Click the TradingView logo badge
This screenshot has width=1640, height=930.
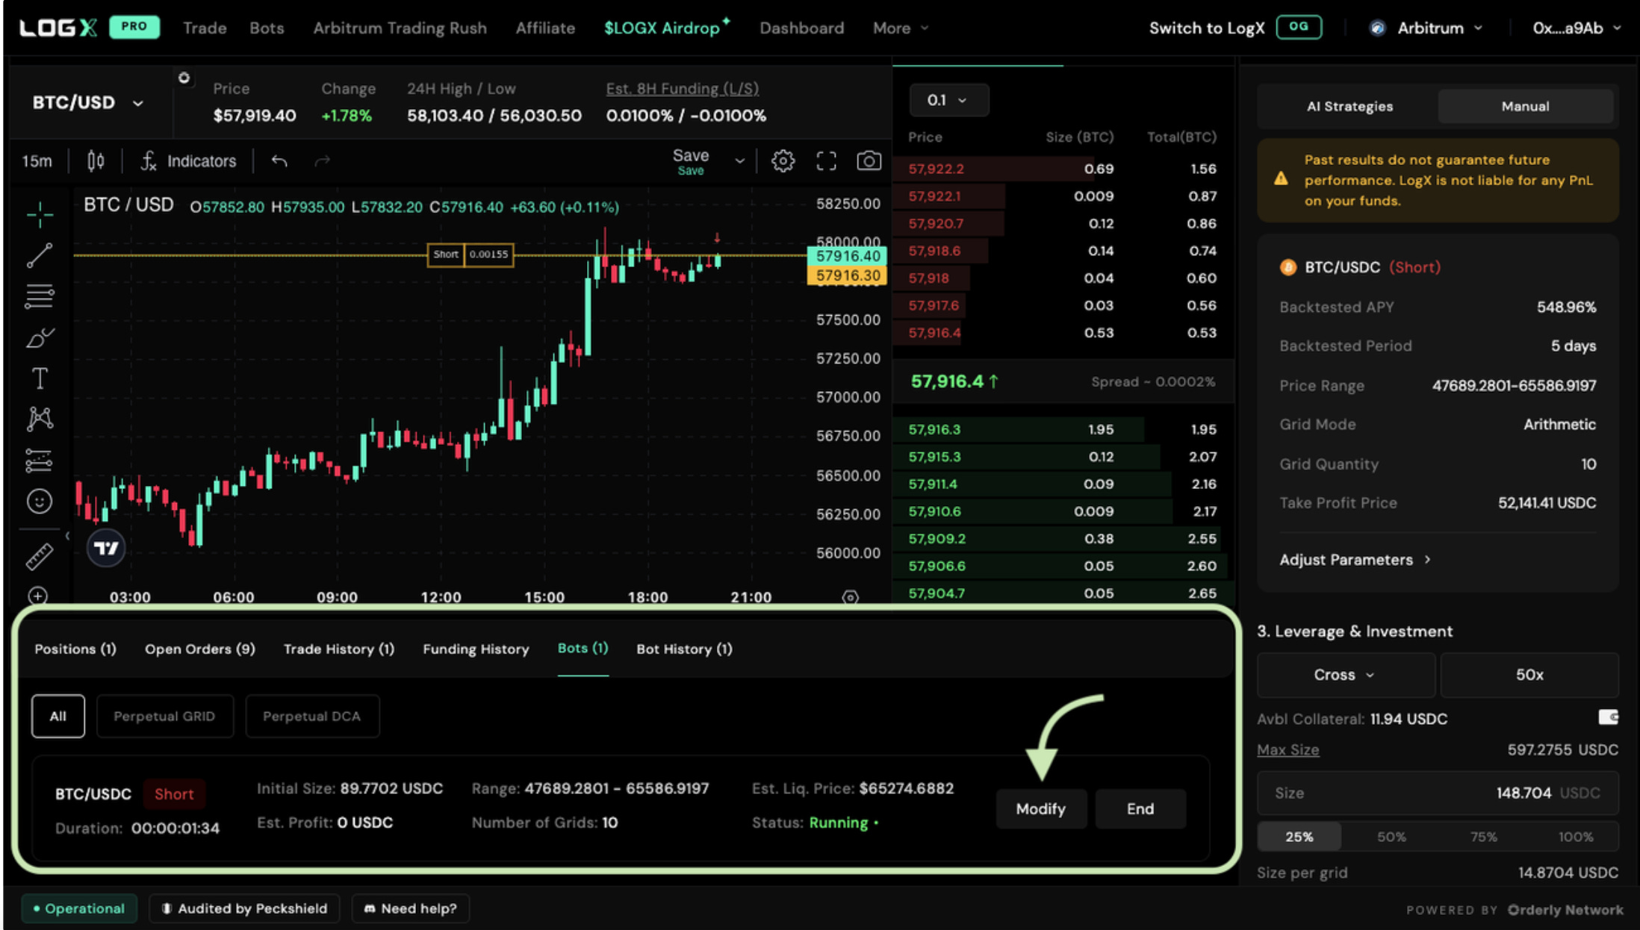(106, 549)
